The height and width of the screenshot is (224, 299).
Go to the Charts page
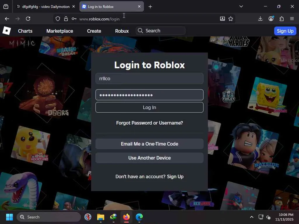tap(25, 31)
